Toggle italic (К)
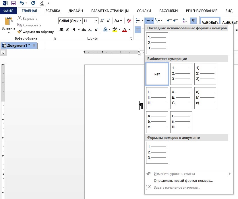The image size is (238, 199). [67, 30]
